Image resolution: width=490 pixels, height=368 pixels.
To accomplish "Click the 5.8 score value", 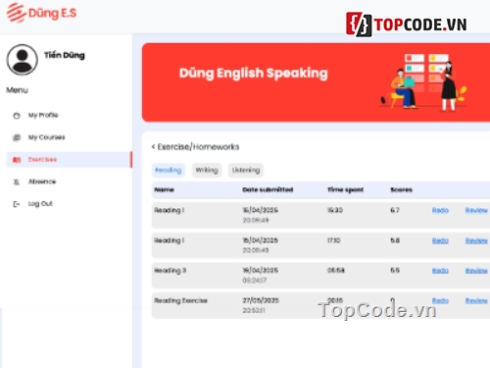I will coord(395,240).
